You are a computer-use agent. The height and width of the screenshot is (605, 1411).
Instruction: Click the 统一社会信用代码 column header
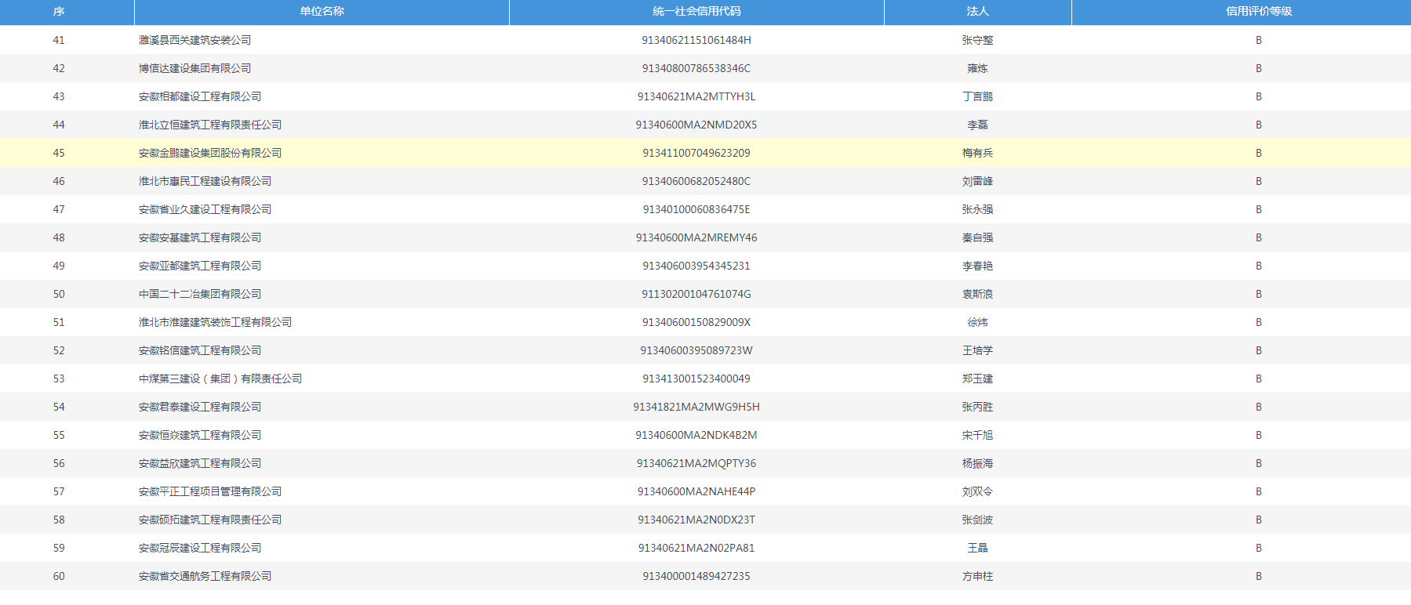696,12
